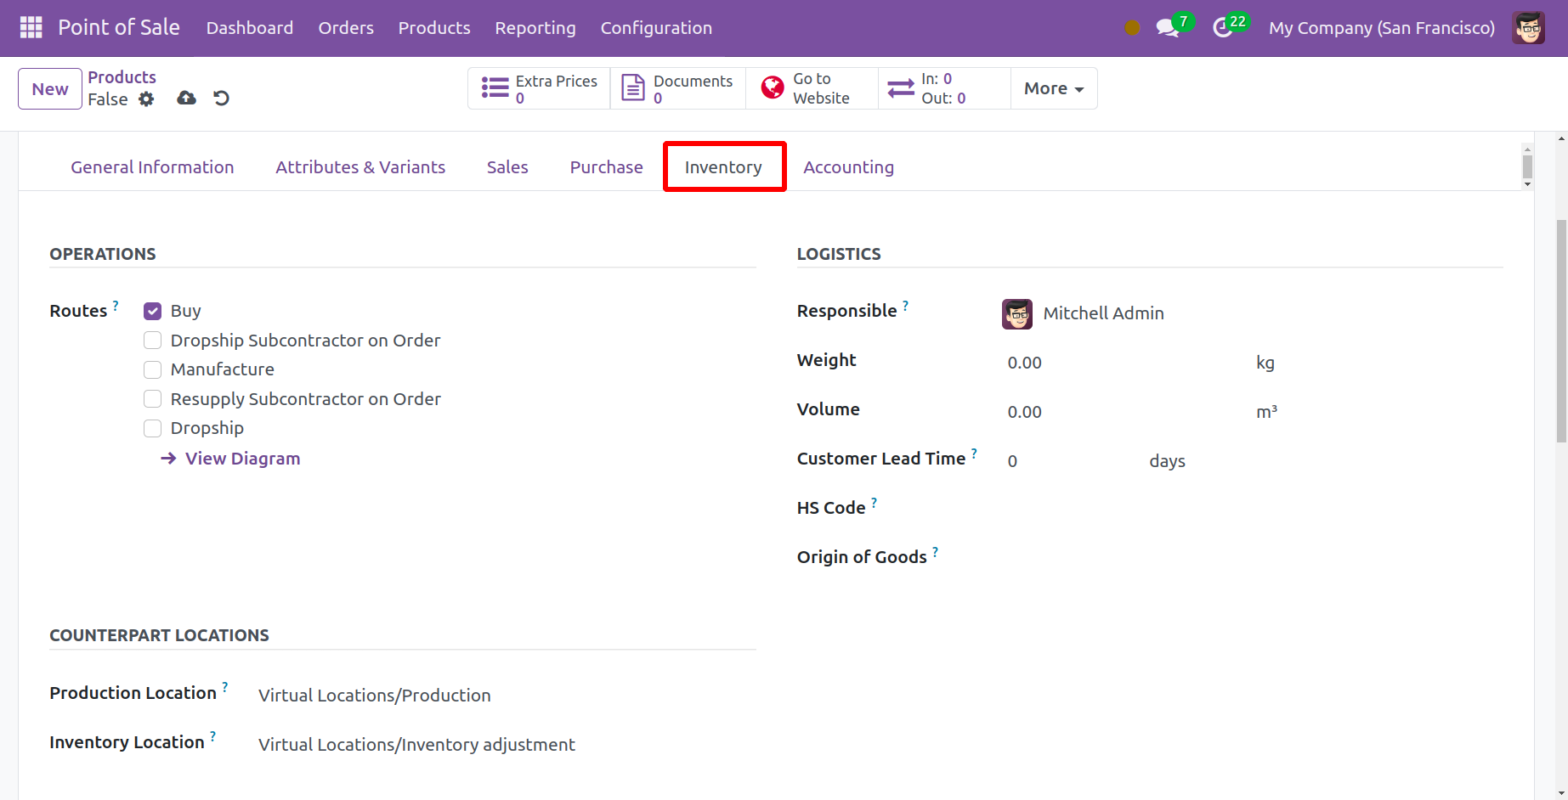1568x800 pixels.
Task: Click the settings gear next to False
Action: coord(146,99)
